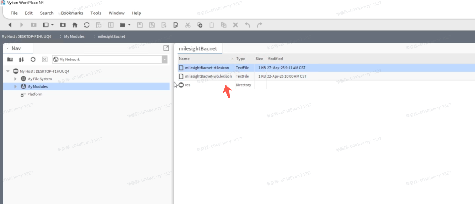The image size is (475, 204).
Task: Click the Undo arrow icon
Action: point(248,25)
